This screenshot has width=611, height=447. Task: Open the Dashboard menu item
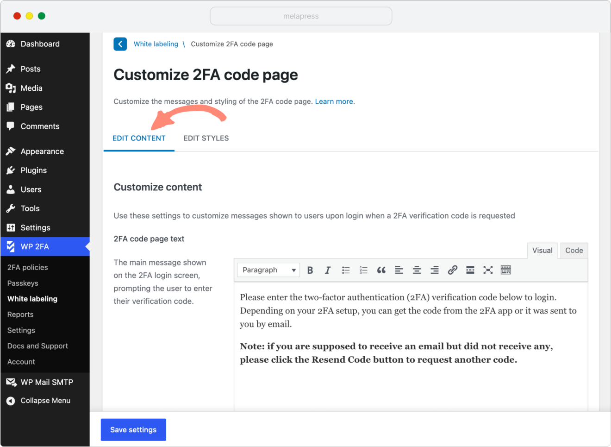tap(45, 44)
